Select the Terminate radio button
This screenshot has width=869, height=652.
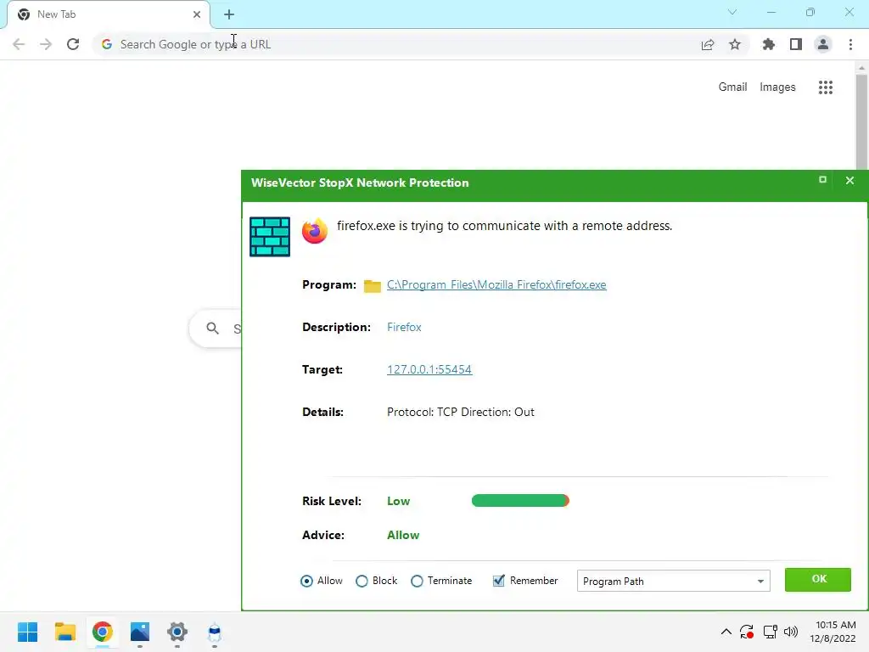[x=417, y=581]
